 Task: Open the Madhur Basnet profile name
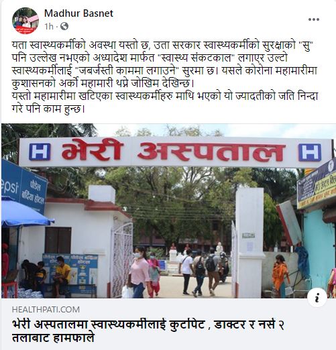point(78,13)
